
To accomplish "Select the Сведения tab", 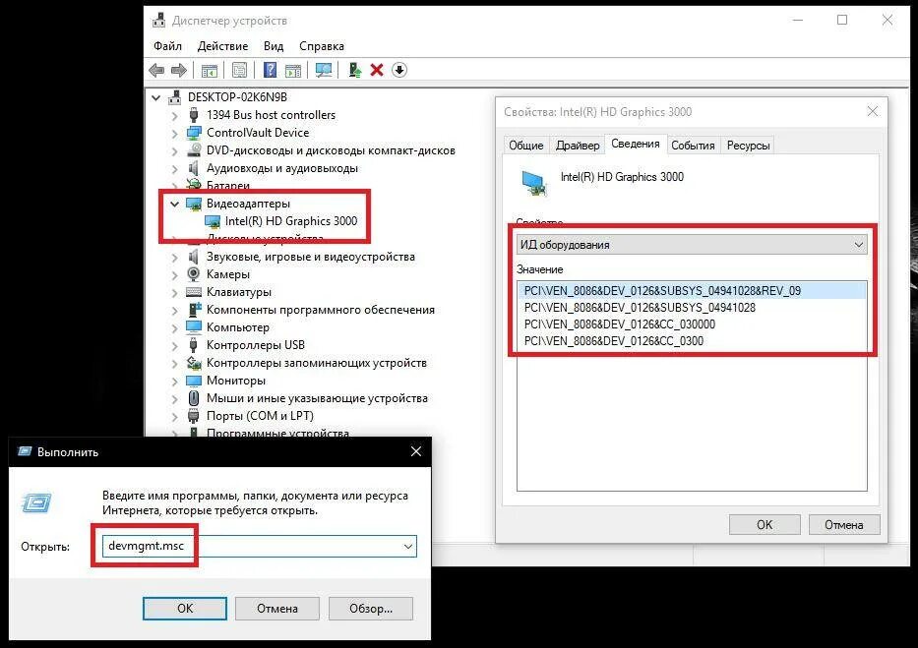I will pos(636,144).
